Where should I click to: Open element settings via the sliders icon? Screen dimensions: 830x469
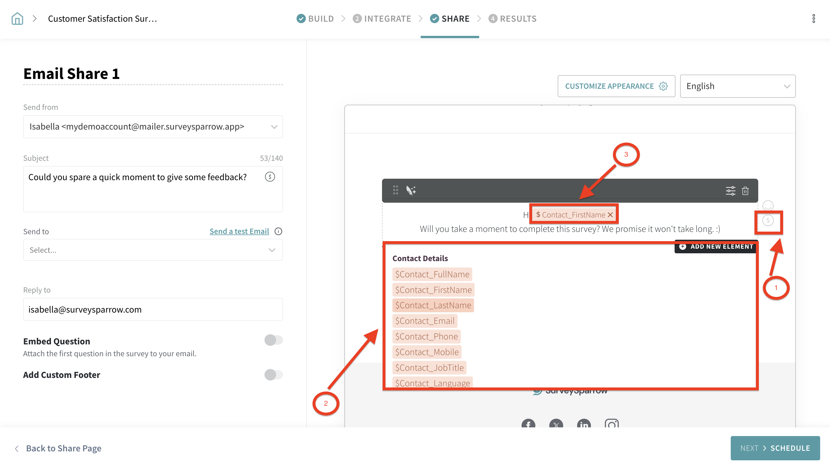click(x=730, y=191)
